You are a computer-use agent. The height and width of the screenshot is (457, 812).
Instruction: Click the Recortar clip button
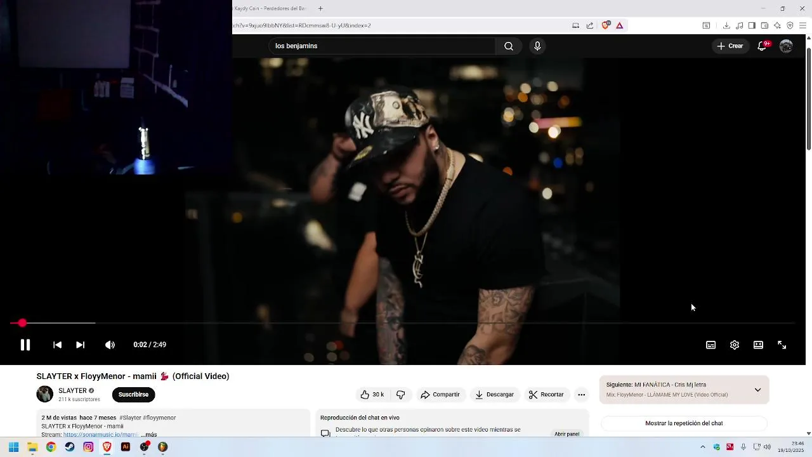click(546, 394)
